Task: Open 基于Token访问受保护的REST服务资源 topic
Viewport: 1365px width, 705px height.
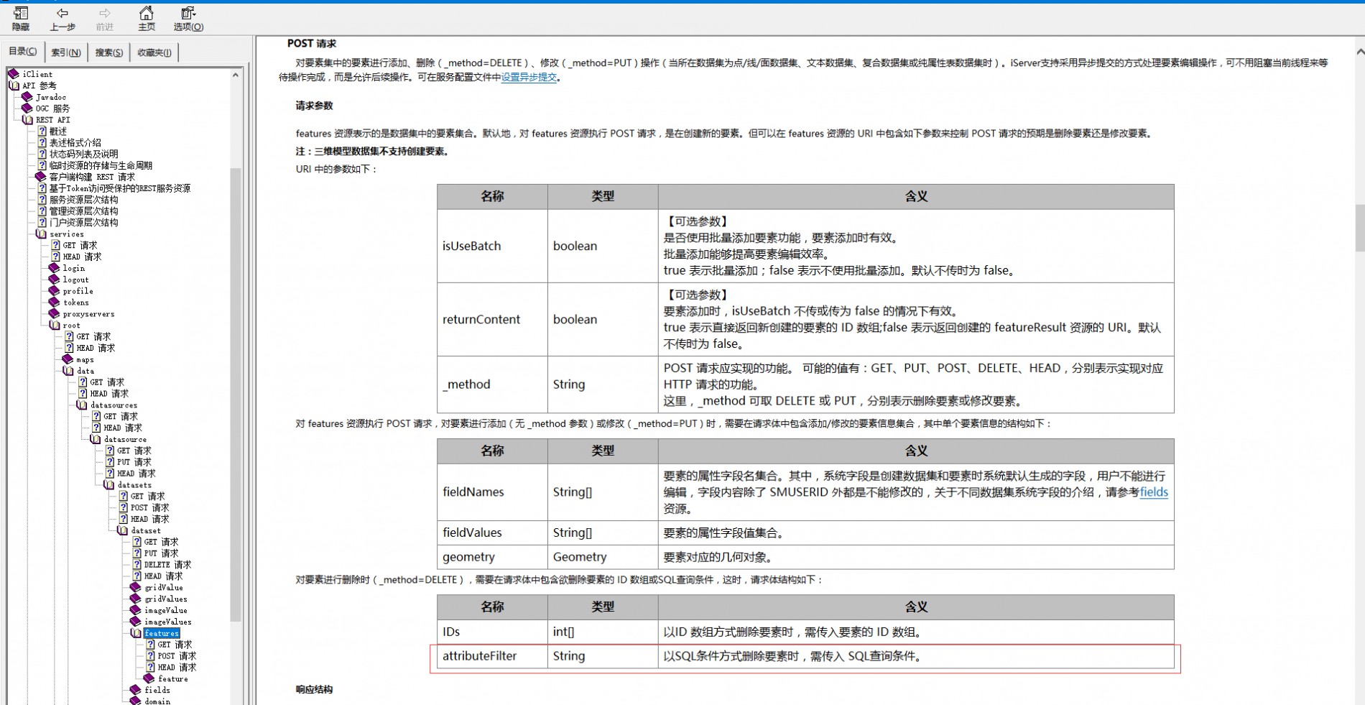Action: tap(119, 188)
